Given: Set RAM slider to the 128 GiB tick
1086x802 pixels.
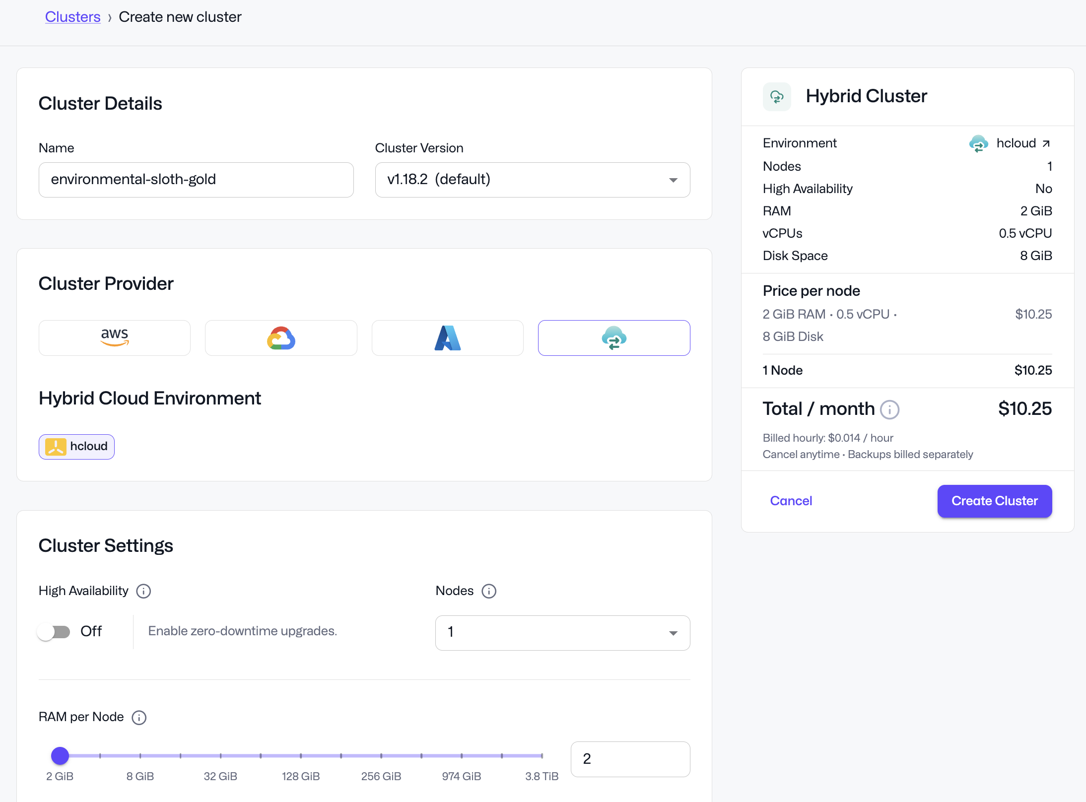Looking at the screenshot, I should [x=301, y=756].
